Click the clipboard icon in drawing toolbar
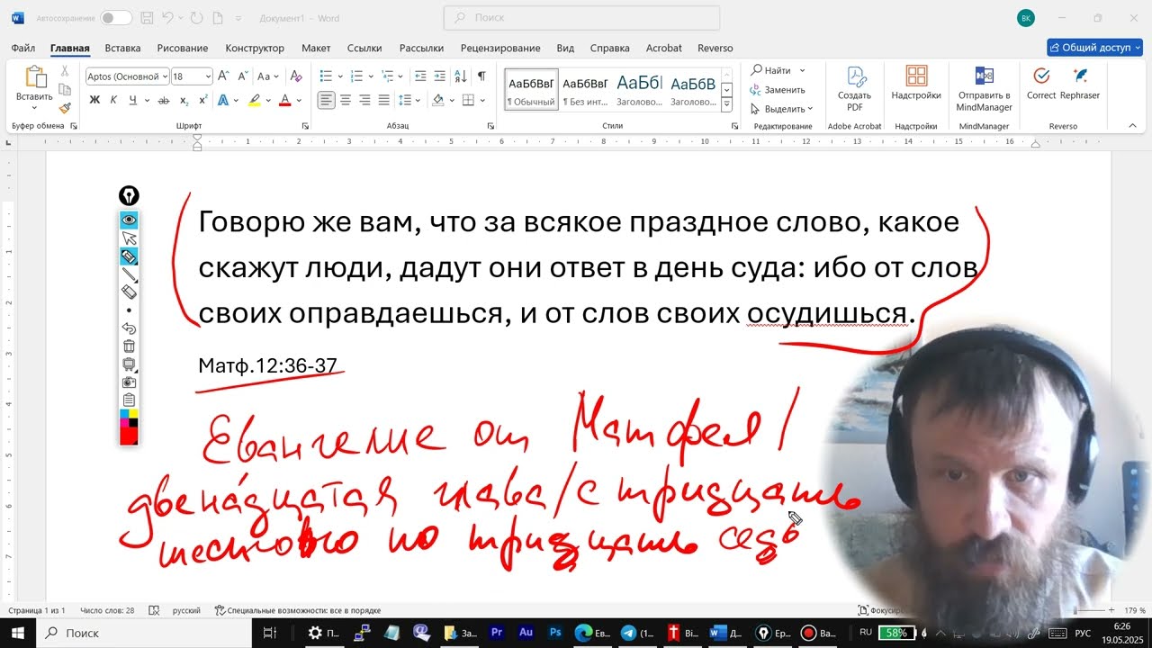This screenshot has height=648, width=1152. point(129,400)
